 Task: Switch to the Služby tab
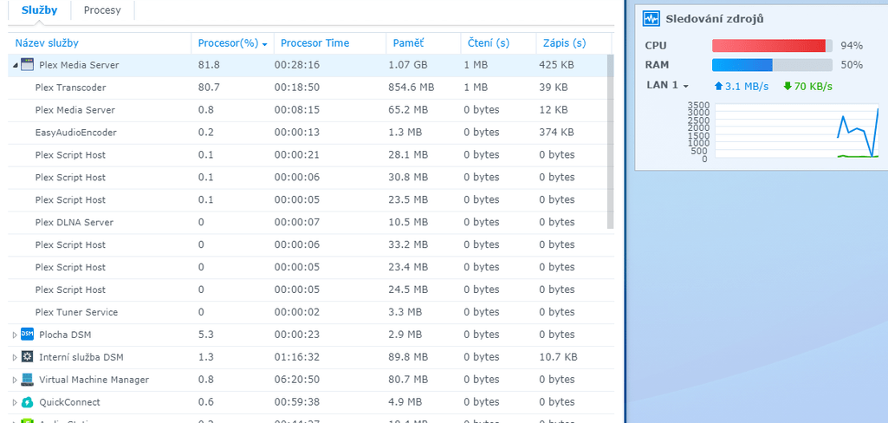point(39,10)
